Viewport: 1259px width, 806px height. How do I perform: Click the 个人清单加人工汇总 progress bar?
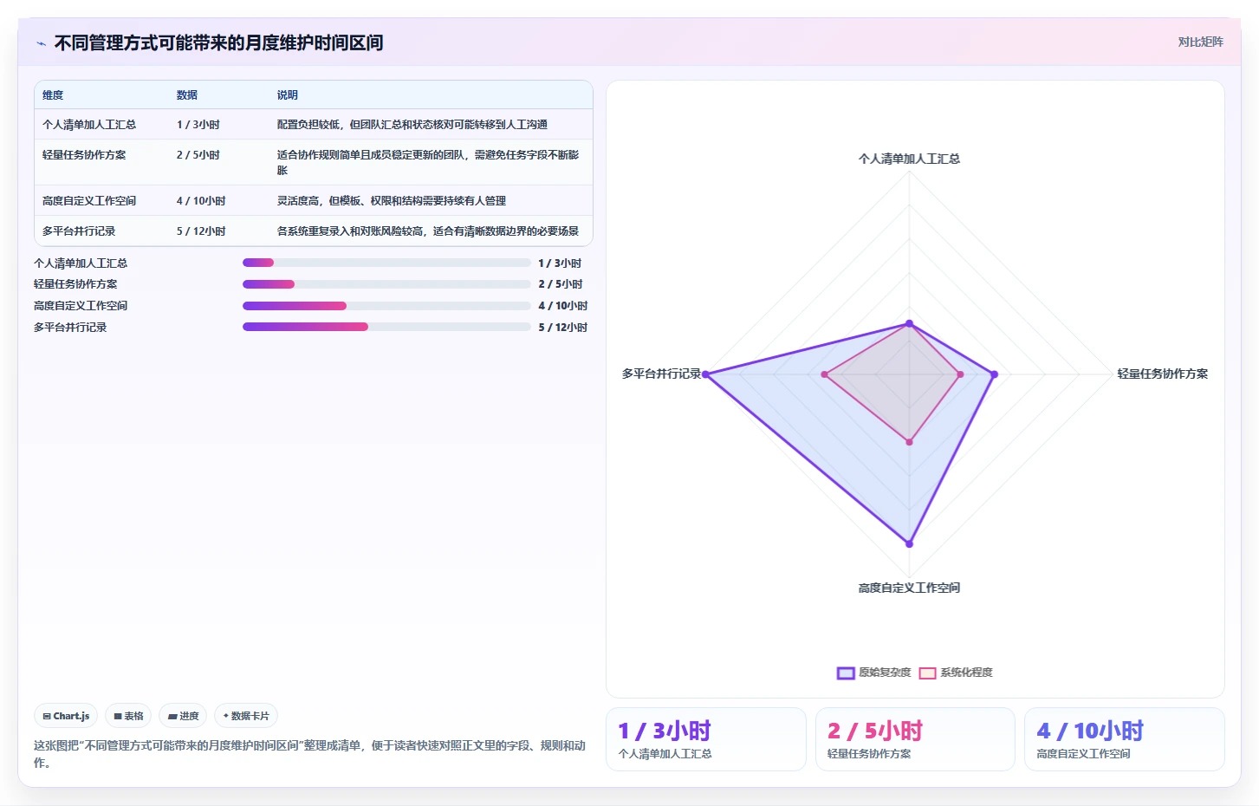point(386,263)
